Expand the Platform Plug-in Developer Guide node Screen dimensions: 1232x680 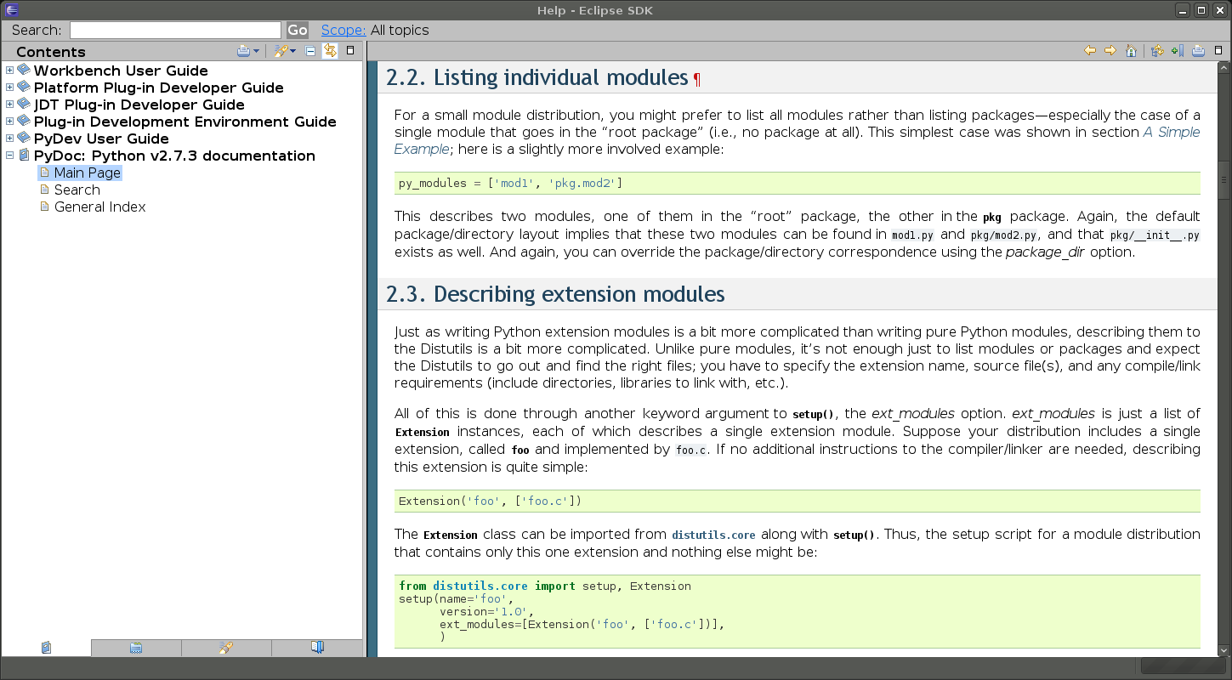coord(9,88)
